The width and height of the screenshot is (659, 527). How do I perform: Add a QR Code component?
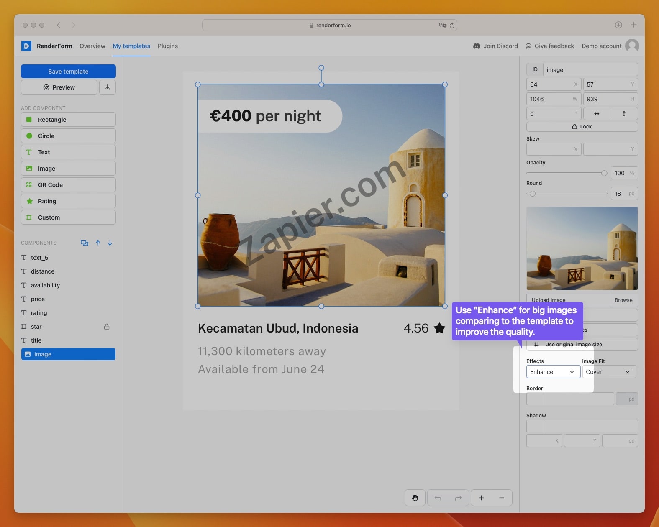point(68,185)
